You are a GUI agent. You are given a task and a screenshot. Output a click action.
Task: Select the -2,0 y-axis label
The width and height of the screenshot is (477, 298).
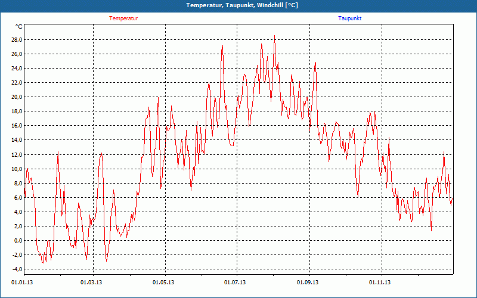17,255
